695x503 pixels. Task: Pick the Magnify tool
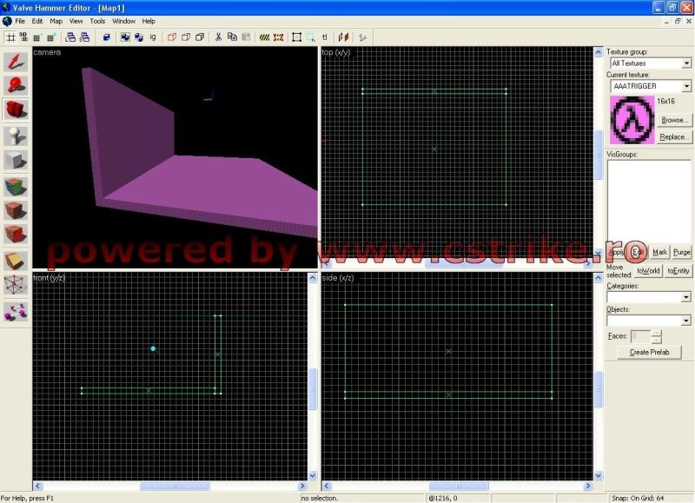coord(16,85)
